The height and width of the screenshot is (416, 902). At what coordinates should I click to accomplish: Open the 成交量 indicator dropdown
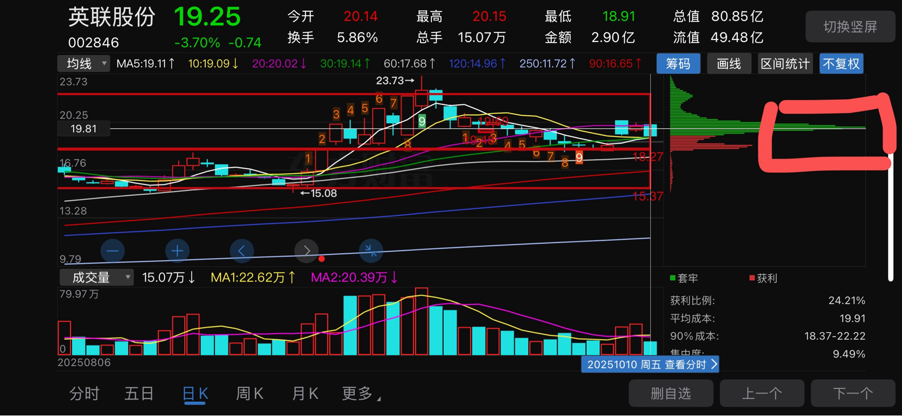(x=96, y=278)
